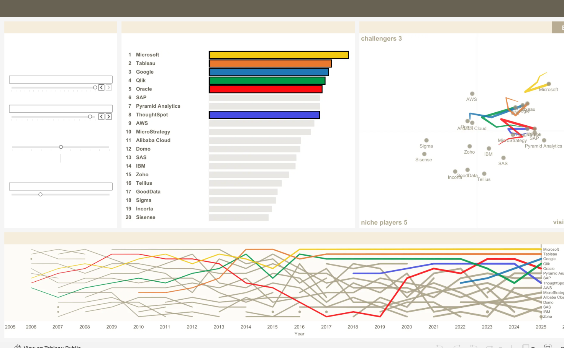Click the Tableau label in the ranking list
Image resolution: width=564 pixels, height=348 pixels.
coord(146,63)
